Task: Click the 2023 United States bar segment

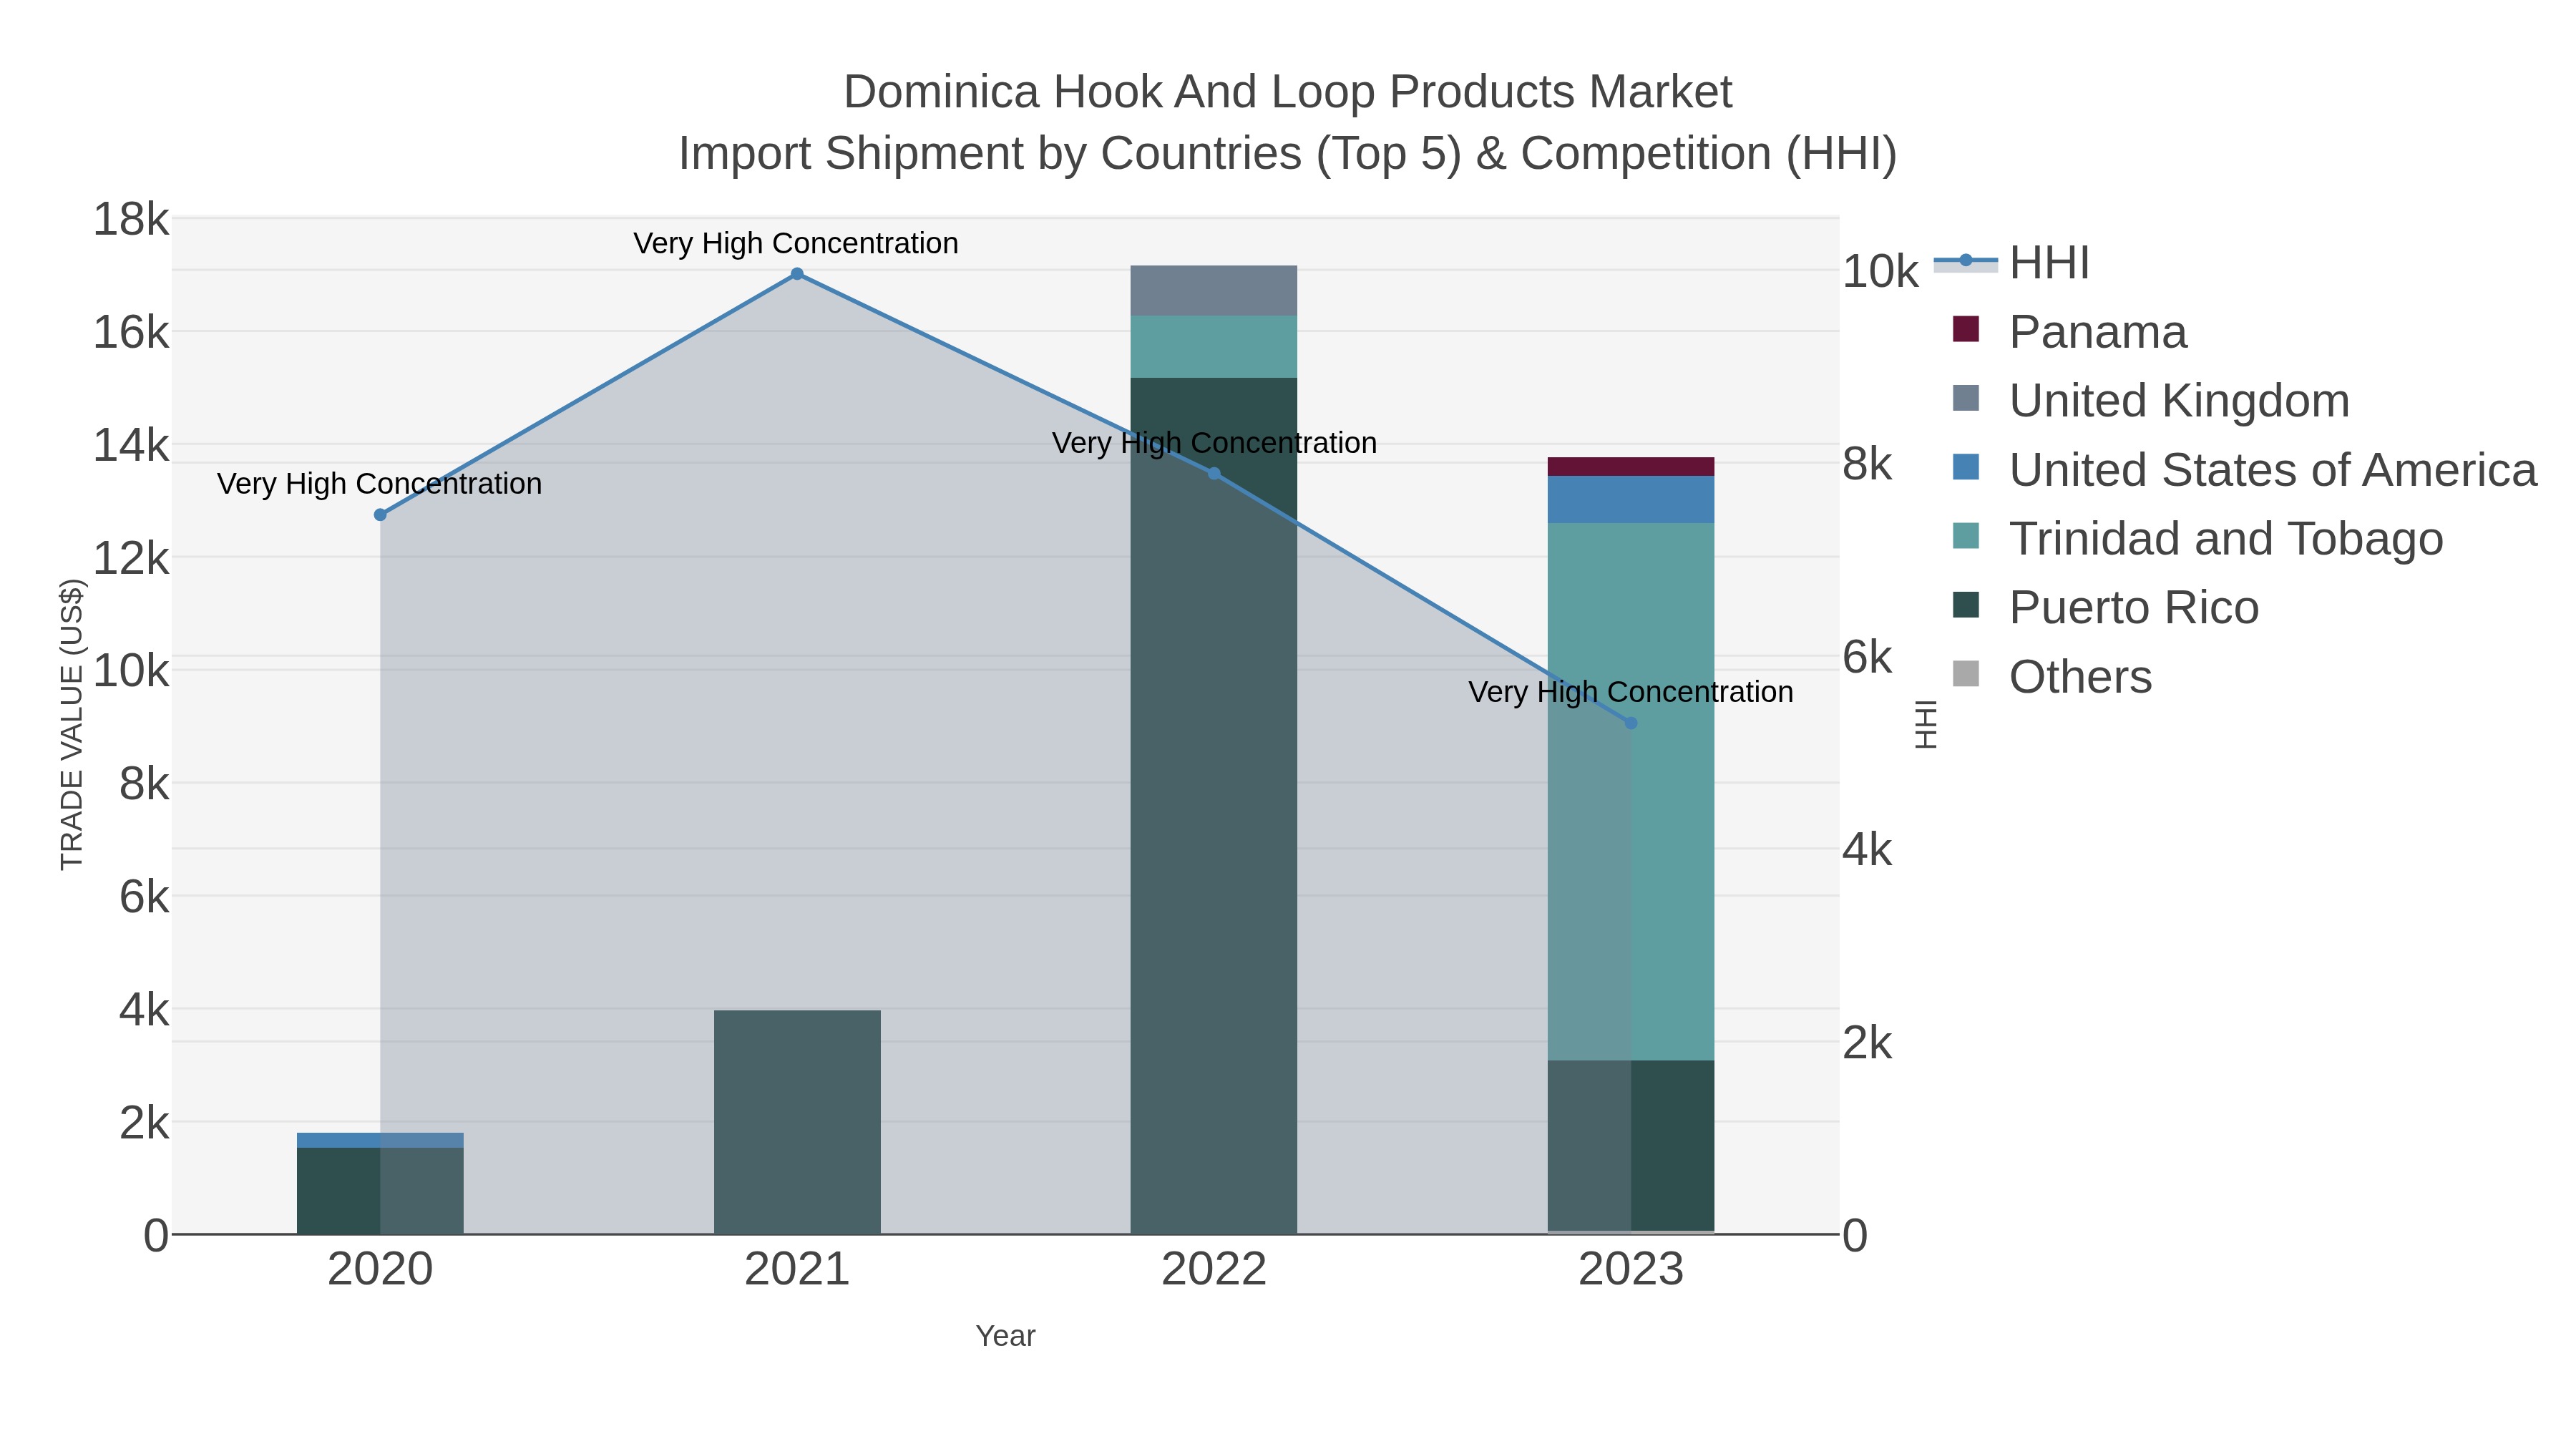Action: pyautogui.click(x=1631, y=500)
